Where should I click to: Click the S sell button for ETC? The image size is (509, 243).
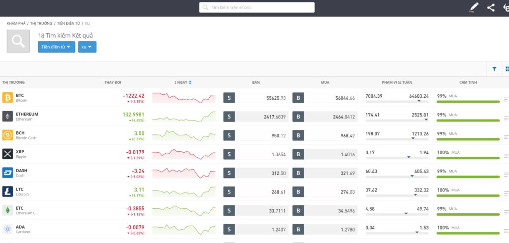pyautogui.click(x=229, y=211)
